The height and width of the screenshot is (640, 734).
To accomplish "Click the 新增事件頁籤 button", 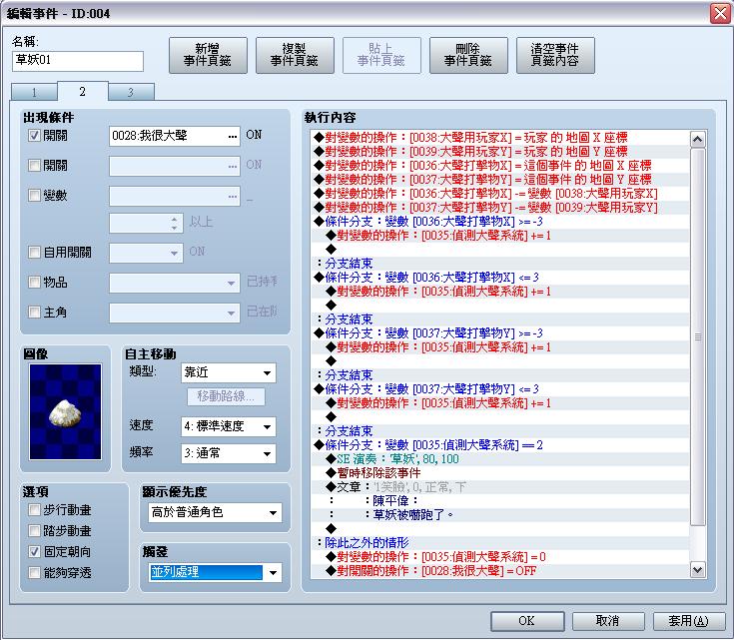I will (x=208, y=55).
